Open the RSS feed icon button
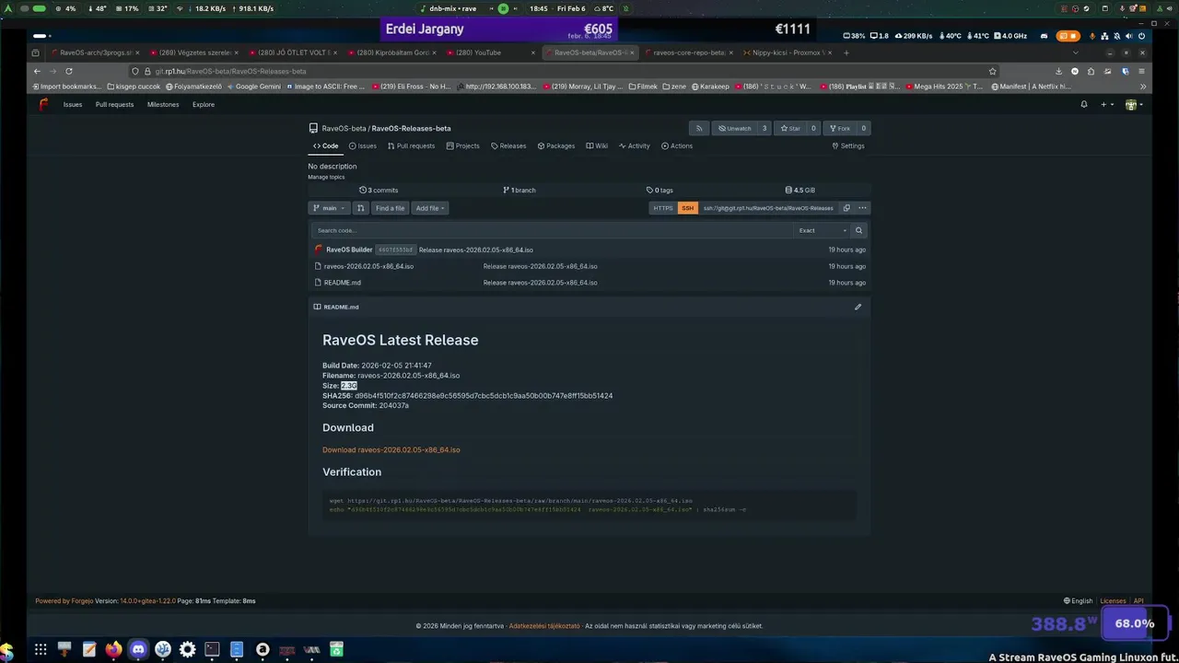This screenshot has width=1179, height=663. click(x=699, y=128)
